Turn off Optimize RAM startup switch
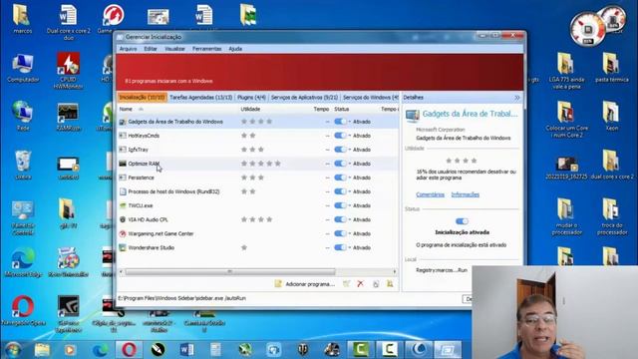638x359 pixels. (340, 164)
